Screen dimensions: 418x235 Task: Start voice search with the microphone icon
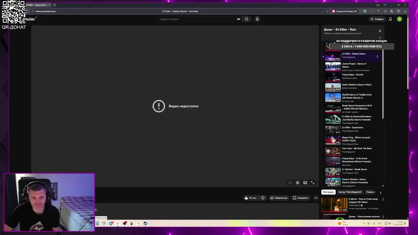pyautogui.click(x=257, y=19)
